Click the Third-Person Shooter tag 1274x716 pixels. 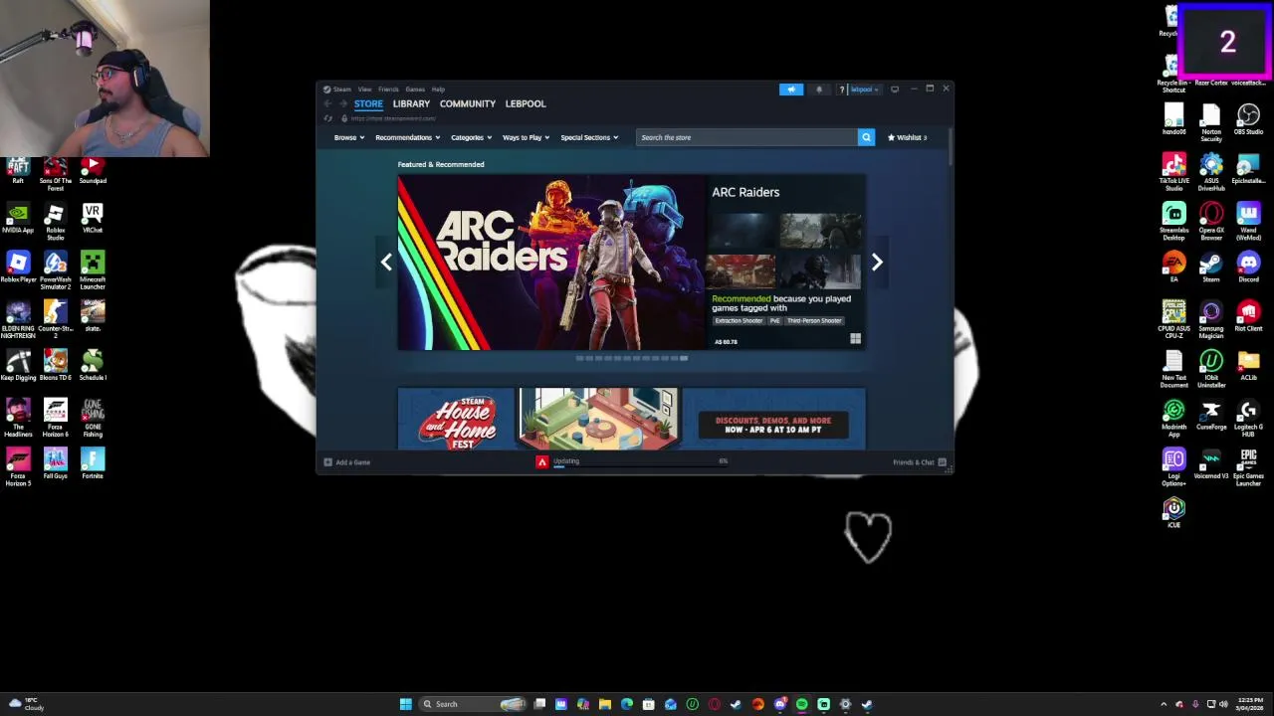pos(814,320)
